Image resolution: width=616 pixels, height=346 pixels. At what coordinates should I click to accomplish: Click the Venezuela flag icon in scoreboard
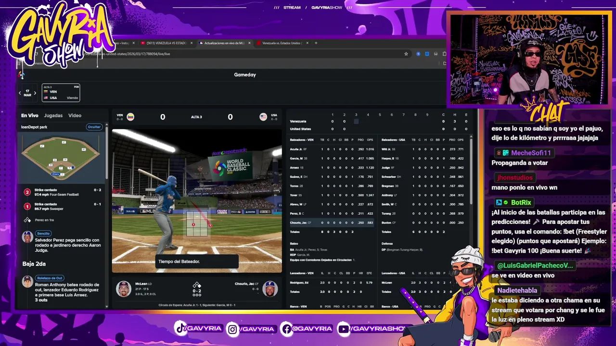click(x=130, y=117)
